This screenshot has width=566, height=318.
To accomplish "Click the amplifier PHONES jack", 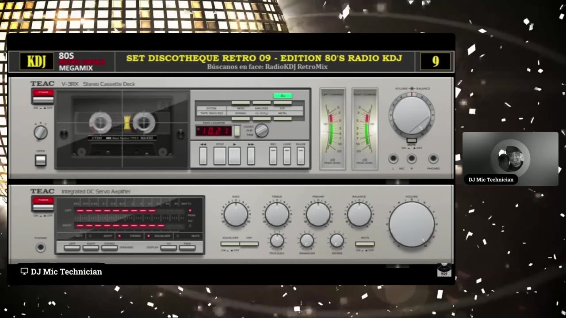I will [41, 248].
